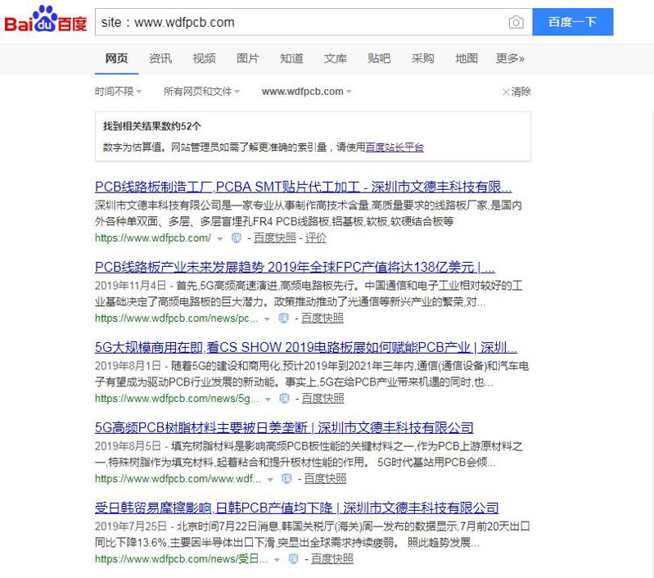Viewport: 654px width, 578px height.
Task: Open the 采购 tab
Action: click(x=423, y=58)
